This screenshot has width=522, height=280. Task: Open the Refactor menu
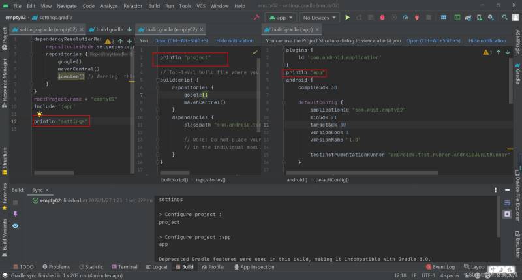pyautogui.click(x=132, y=6)
